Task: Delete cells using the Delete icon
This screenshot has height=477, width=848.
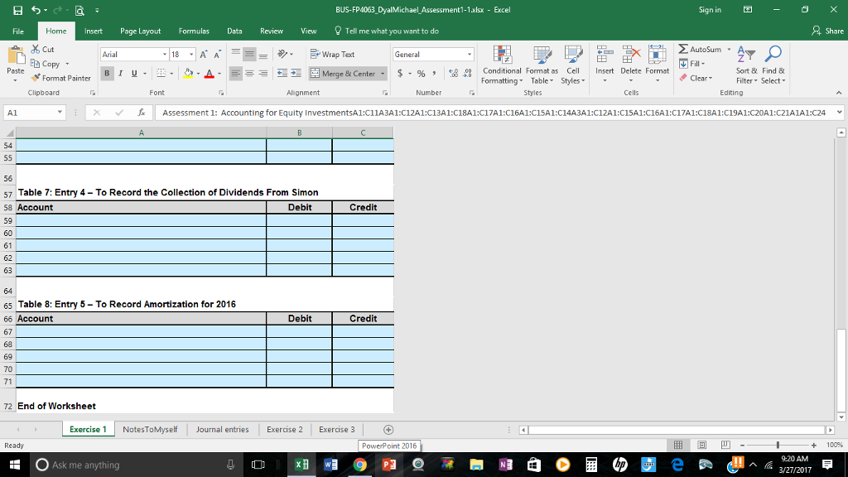Action: coord(631,55)
